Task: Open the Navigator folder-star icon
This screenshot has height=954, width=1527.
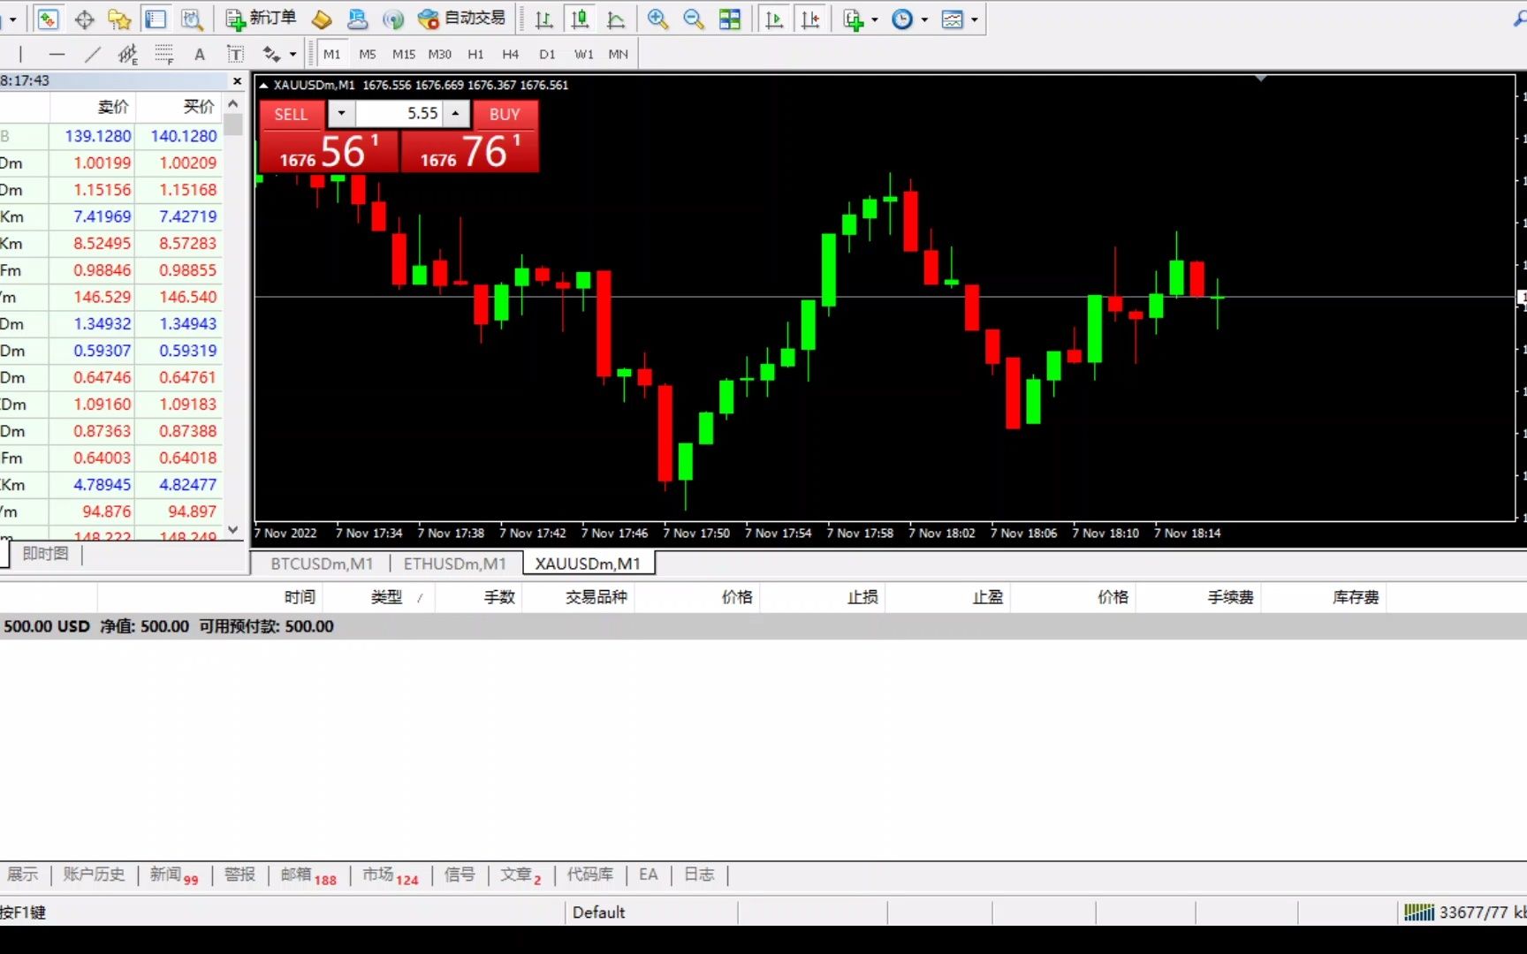Action: [119, 19]
